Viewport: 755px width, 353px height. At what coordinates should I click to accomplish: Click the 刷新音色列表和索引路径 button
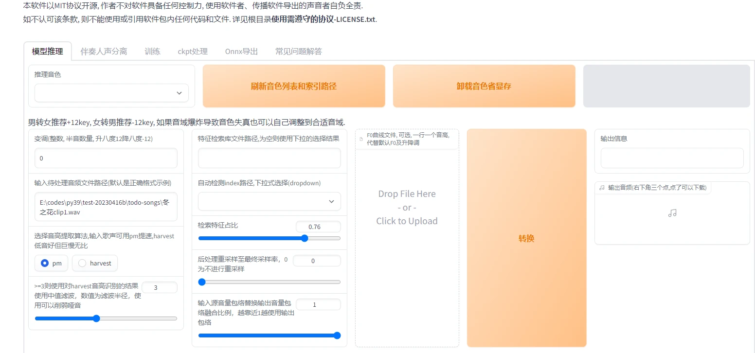coord(293,86)
